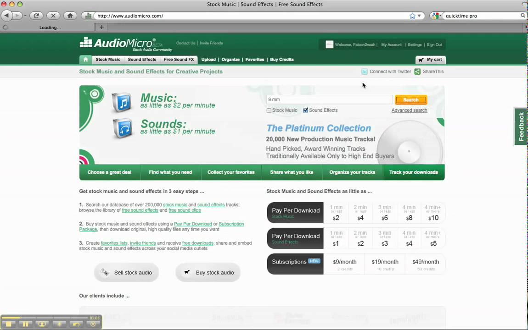The height and width of the screenshot is (330, 528).
Task: Open Favorites in navigation bar
Action: pos(254,60)
